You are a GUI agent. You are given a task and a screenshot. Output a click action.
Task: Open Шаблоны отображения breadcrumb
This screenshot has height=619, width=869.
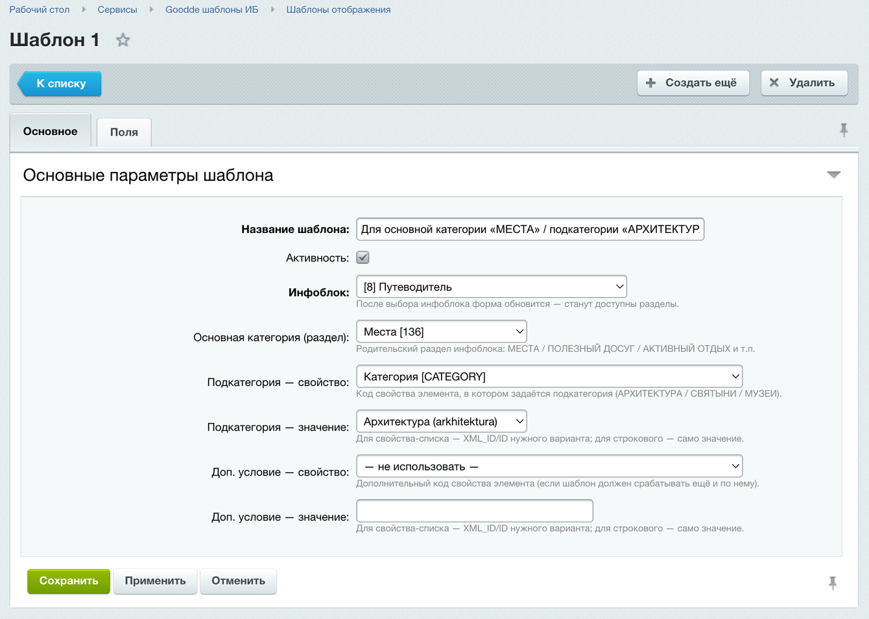point(339,10)
